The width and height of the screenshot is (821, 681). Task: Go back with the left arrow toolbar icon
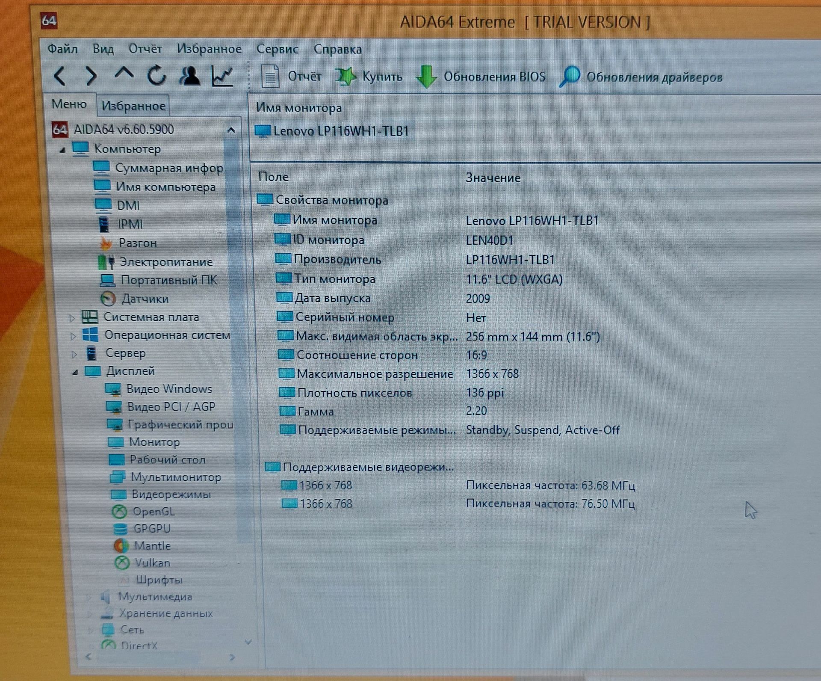(60, 76)
